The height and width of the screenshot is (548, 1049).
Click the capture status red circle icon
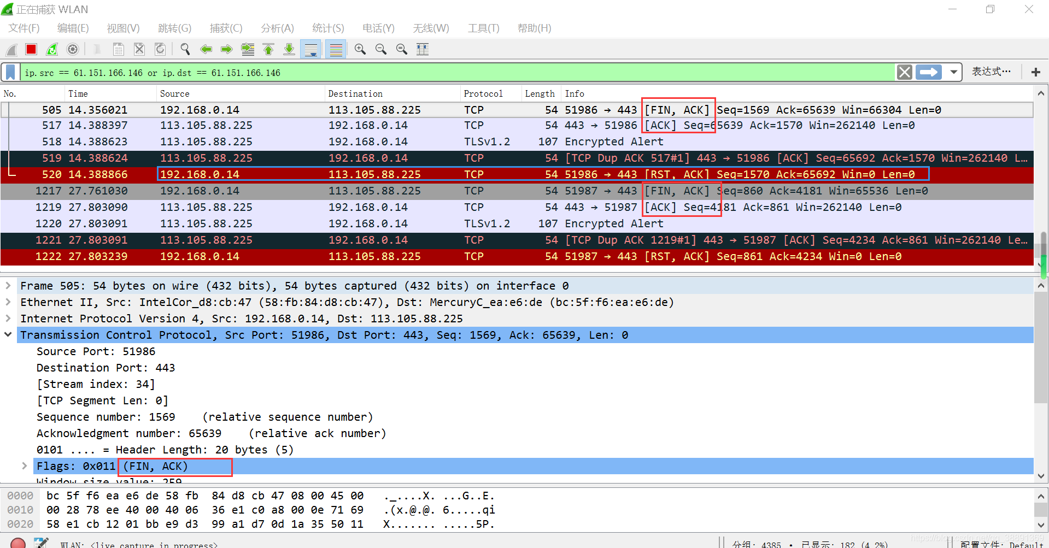tap(18, 543)
